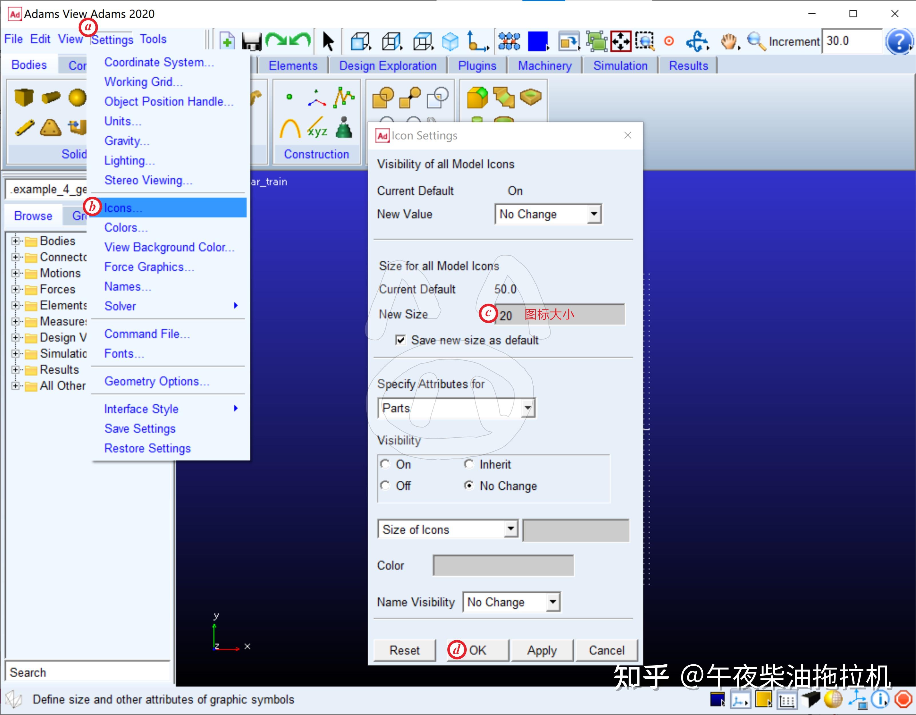
Task: Expand the Results tree folder
Action: pyautogui.click(x=15, y=370)
